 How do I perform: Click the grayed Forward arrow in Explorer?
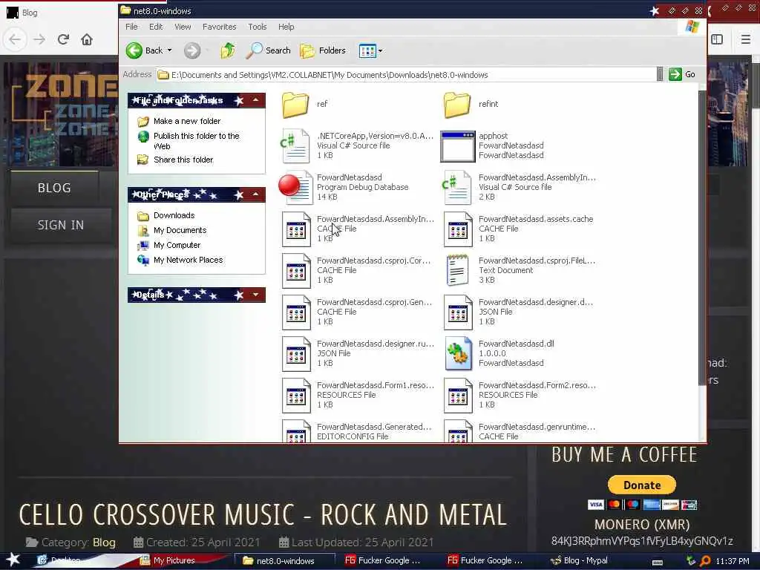(x=192, y=50)
